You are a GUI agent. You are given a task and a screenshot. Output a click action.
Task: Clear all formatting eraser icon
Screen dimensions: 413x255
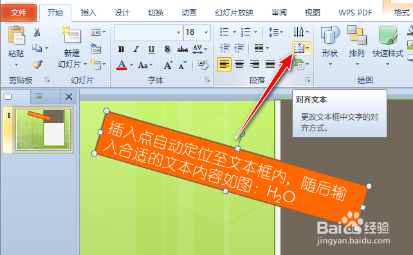(203, 64)
